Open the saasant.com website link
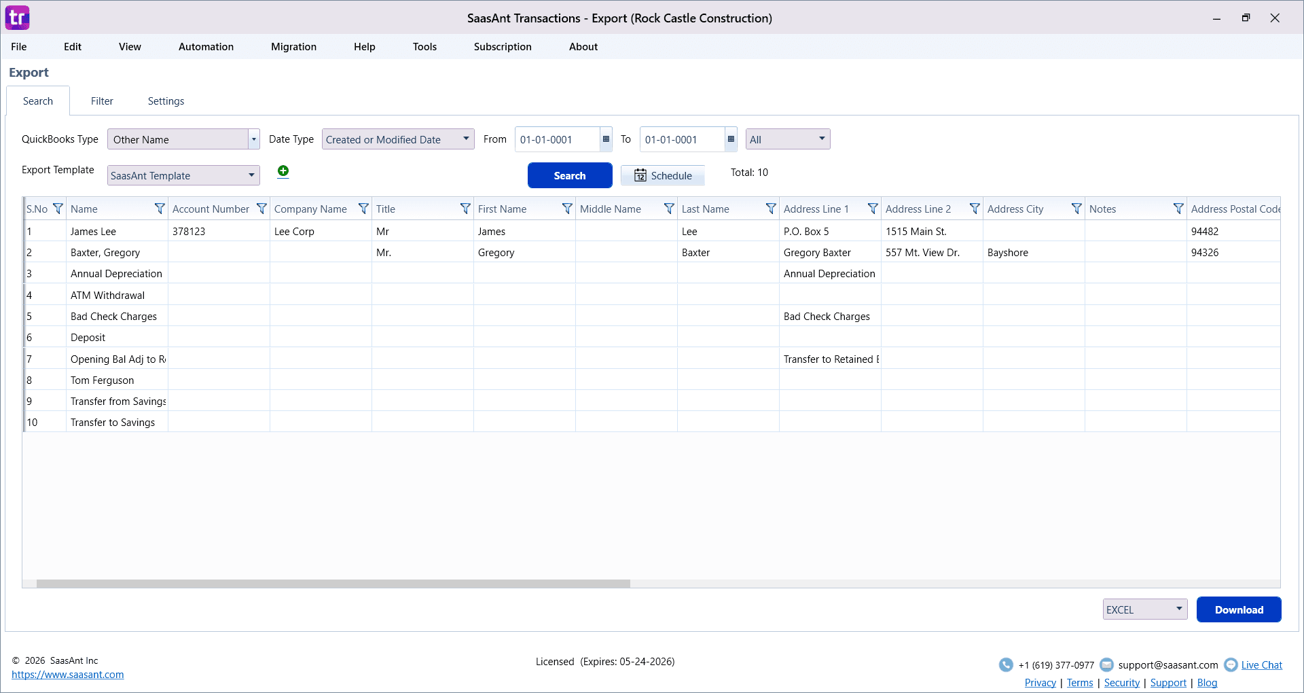Screen dimensions: 1304x693 [x=68, y=675]
